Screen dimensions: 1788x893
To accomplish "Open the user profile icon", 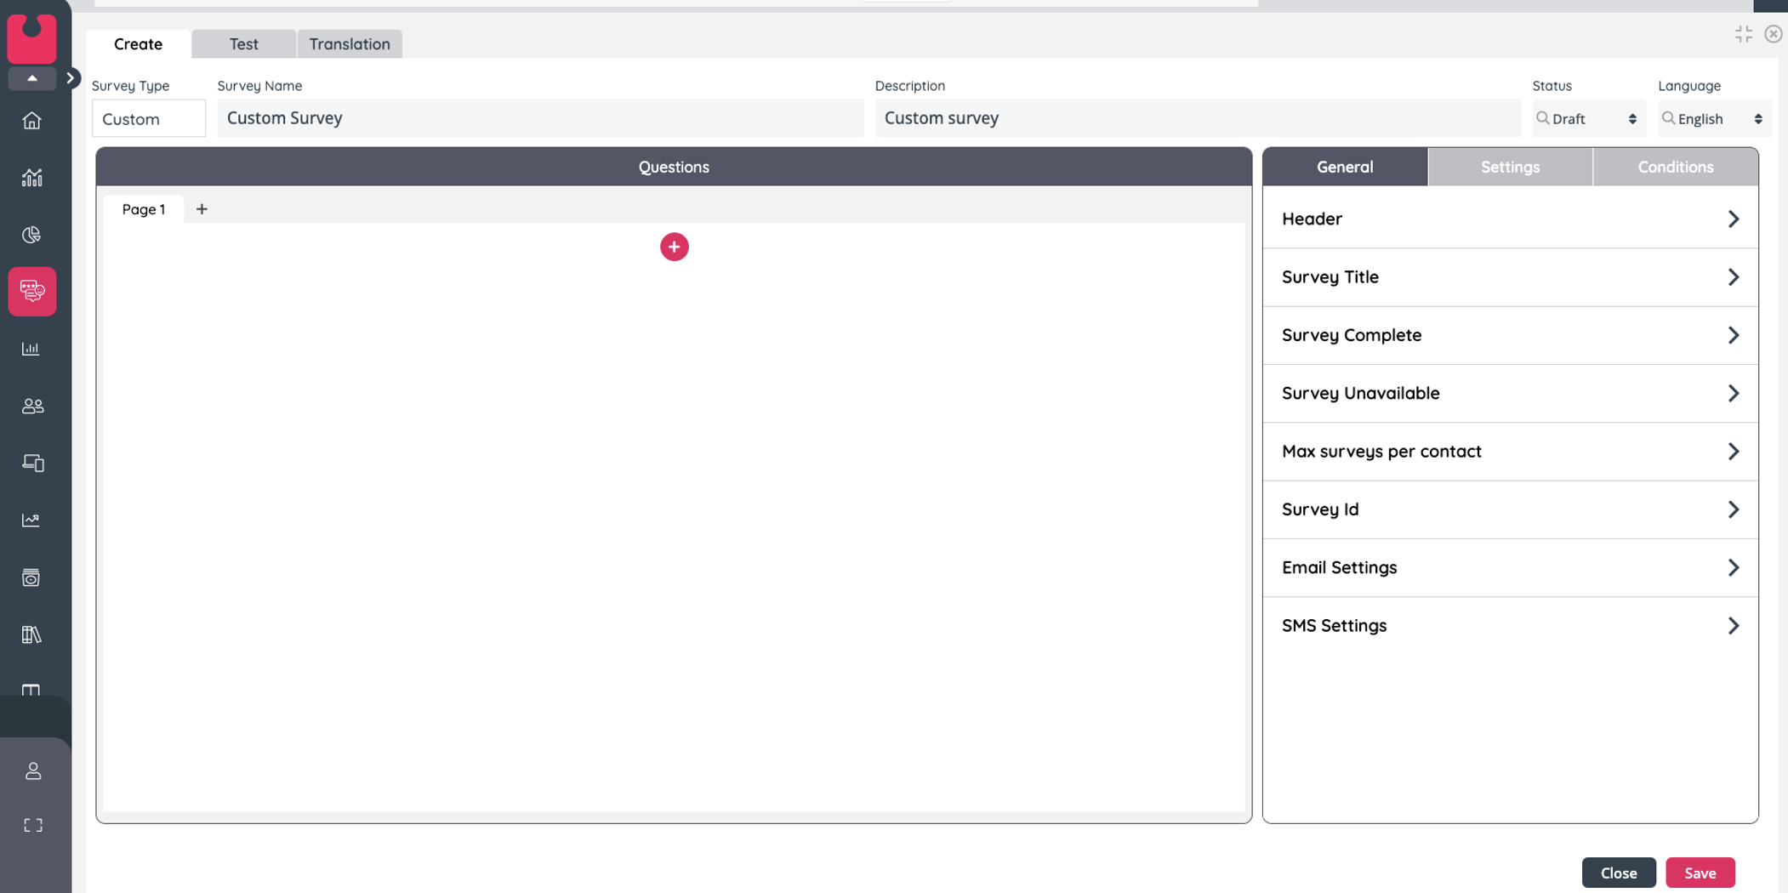I will coord(32,771).
